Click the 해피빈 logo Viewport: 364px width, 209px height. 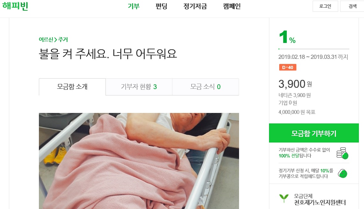[15, 6]
